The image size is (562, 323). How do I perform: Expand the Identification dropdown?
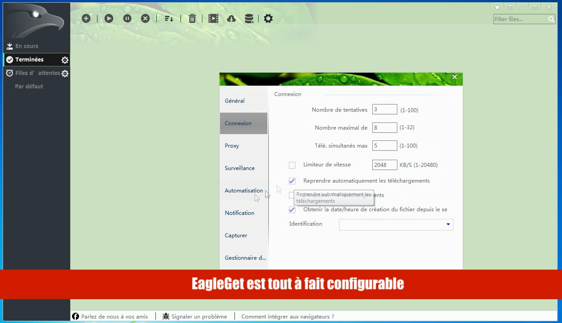coord(448,224)
